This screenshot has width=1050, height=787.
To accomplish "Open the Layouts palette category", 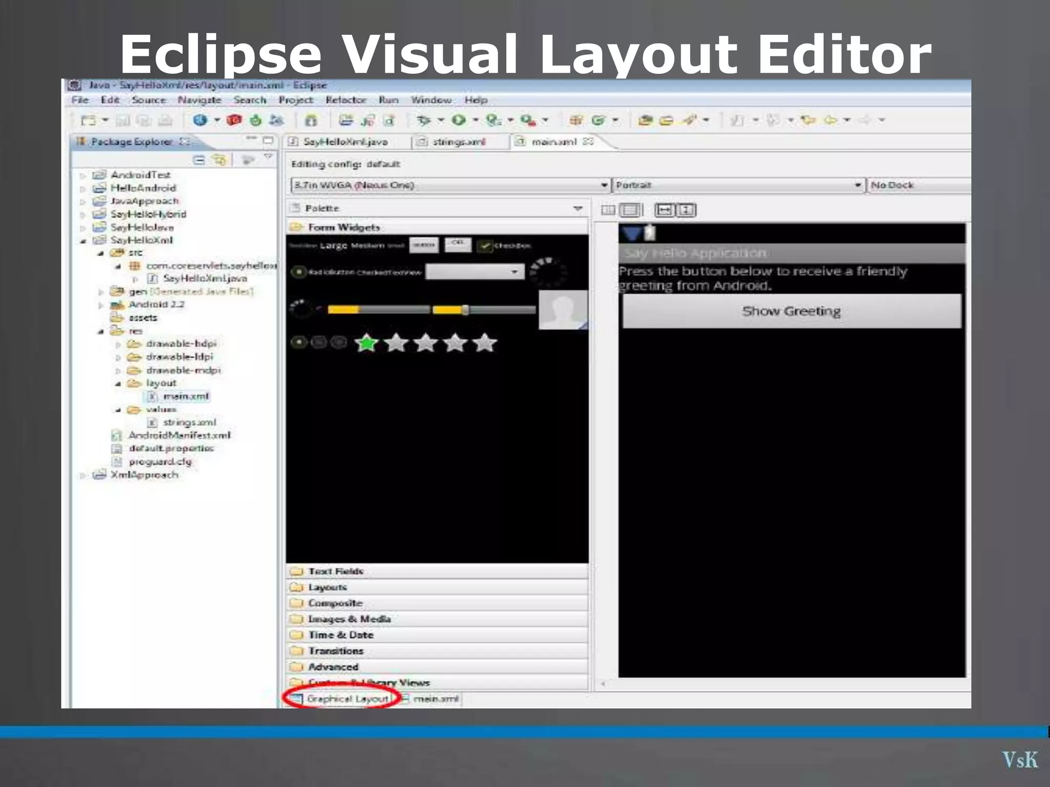I will coord(437,587).
